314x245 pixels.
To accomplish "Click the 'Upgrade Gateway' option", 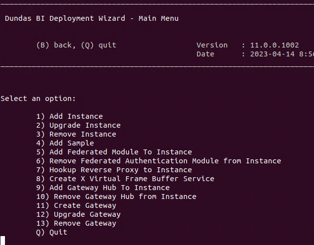I will (78, 214).
